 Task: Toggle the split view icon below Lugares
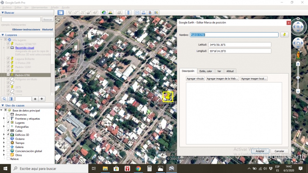coord(11,99)
